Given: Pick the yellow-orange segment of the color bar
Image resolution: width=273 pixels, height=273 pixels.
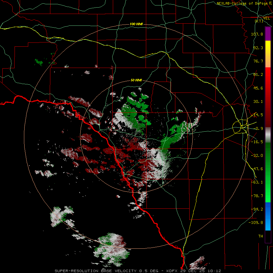Looking at the screenshot, I should 268,54.
